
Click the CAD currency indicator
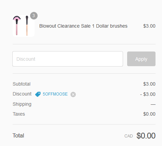pos(129,136)
